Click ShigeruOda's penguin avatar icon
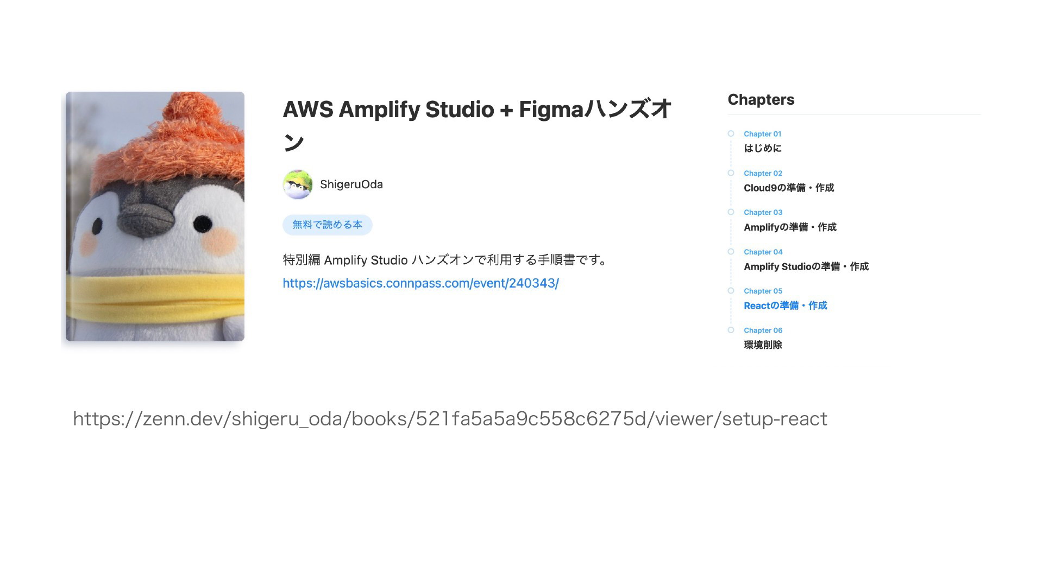1043x586 pixels. click(297, 184)
